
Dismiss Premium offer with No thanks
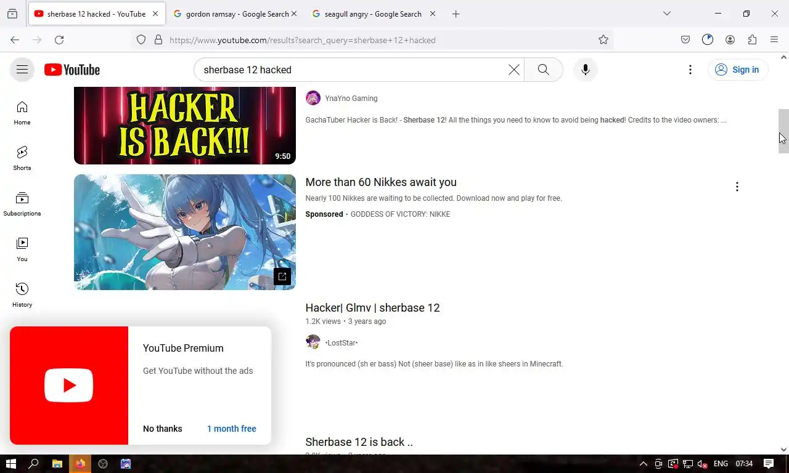click(x=163, y=429)
